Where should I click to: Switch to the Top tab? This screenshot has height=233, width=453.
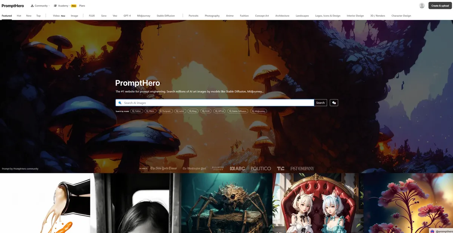[39, 16]
